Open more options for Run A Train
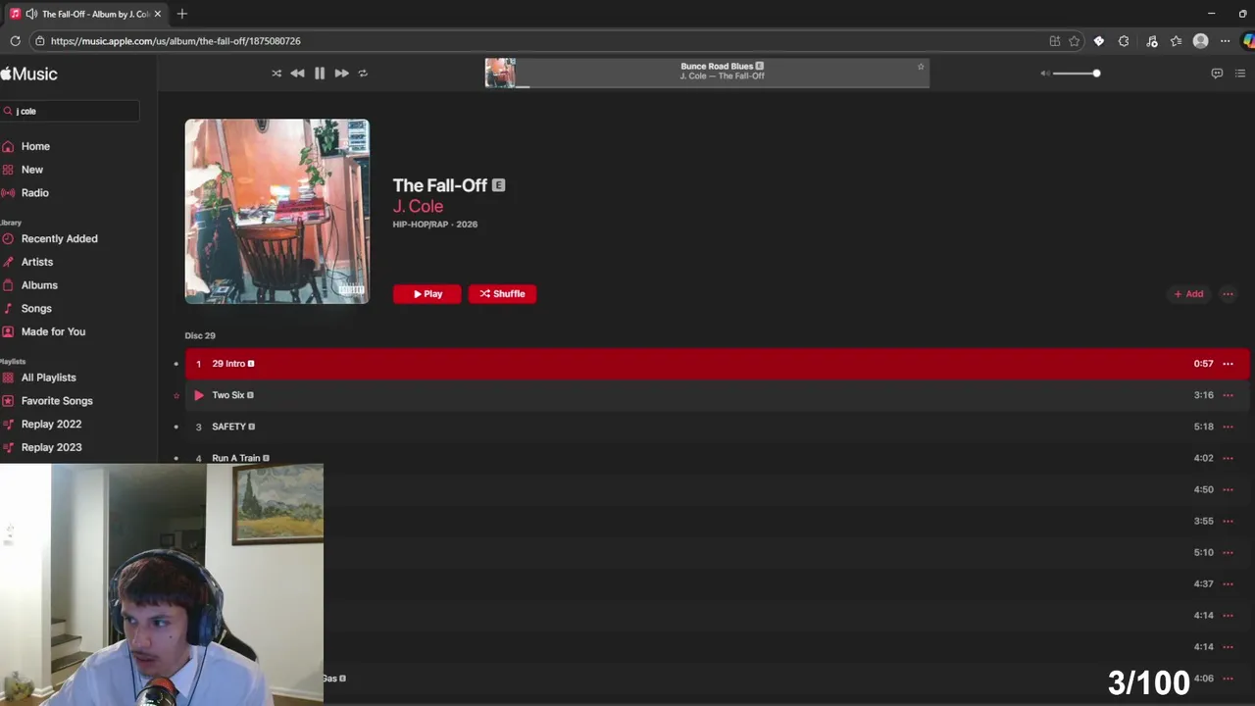Screen dimensions: 1255x706 1228,458
